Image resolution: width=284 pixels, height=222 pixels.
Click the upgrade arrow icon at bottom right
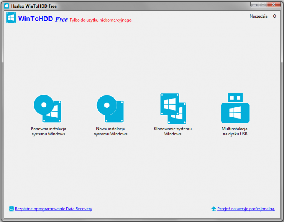coord(214,209)
